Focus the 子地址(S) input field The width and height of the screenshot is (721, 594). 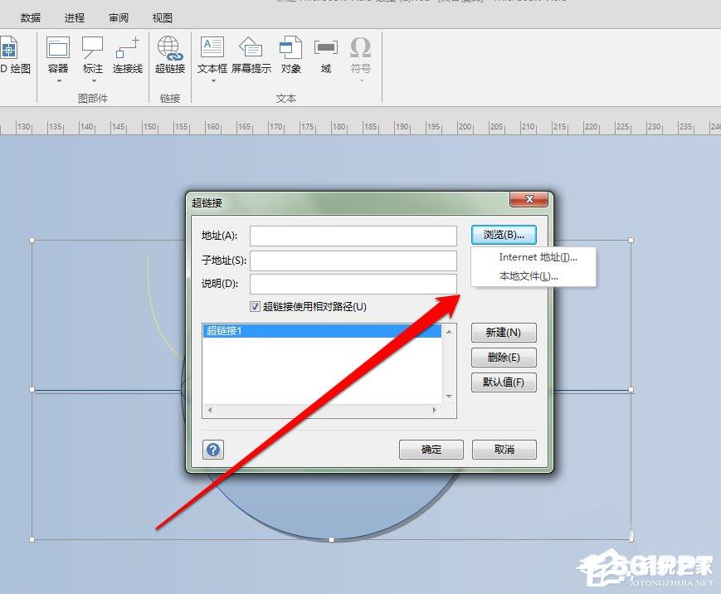pos(353,260)
